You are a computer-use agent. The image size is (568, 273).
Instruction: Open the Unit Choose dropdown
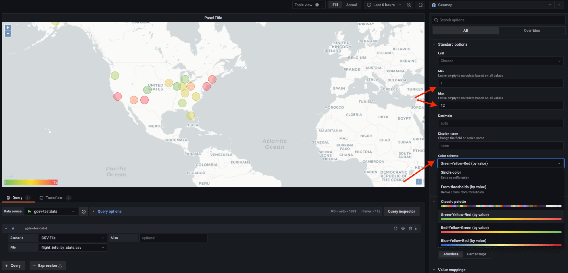500,61
